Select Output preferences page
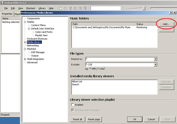The height and width of the screenshot is (124, 177). [x=35, y=56]
